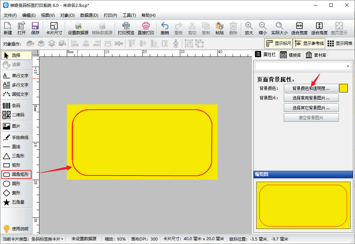This screenshot has width=355, height=244.
Task: Switch to the 模板库 tab
Action: (291, 55)
